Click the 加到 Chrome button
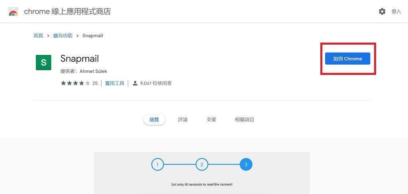Screen dimensions: 408x194 pyautogui.click(x=347, y=59)
